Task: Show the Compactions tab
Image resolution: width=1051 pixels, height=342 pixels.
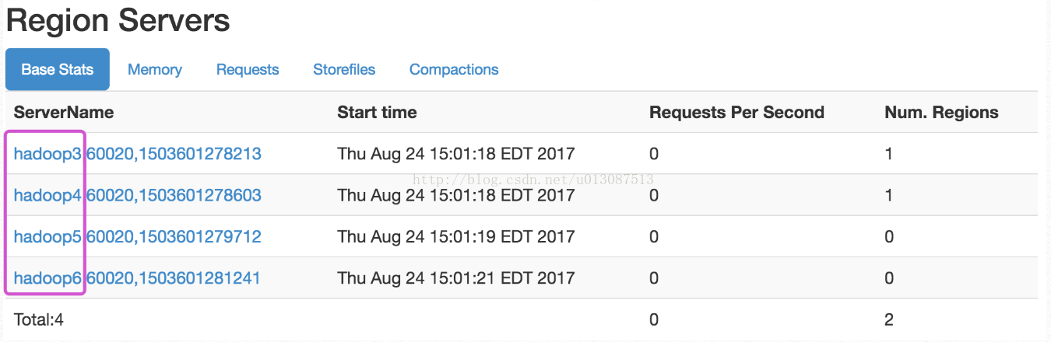Action: point(454,69)
